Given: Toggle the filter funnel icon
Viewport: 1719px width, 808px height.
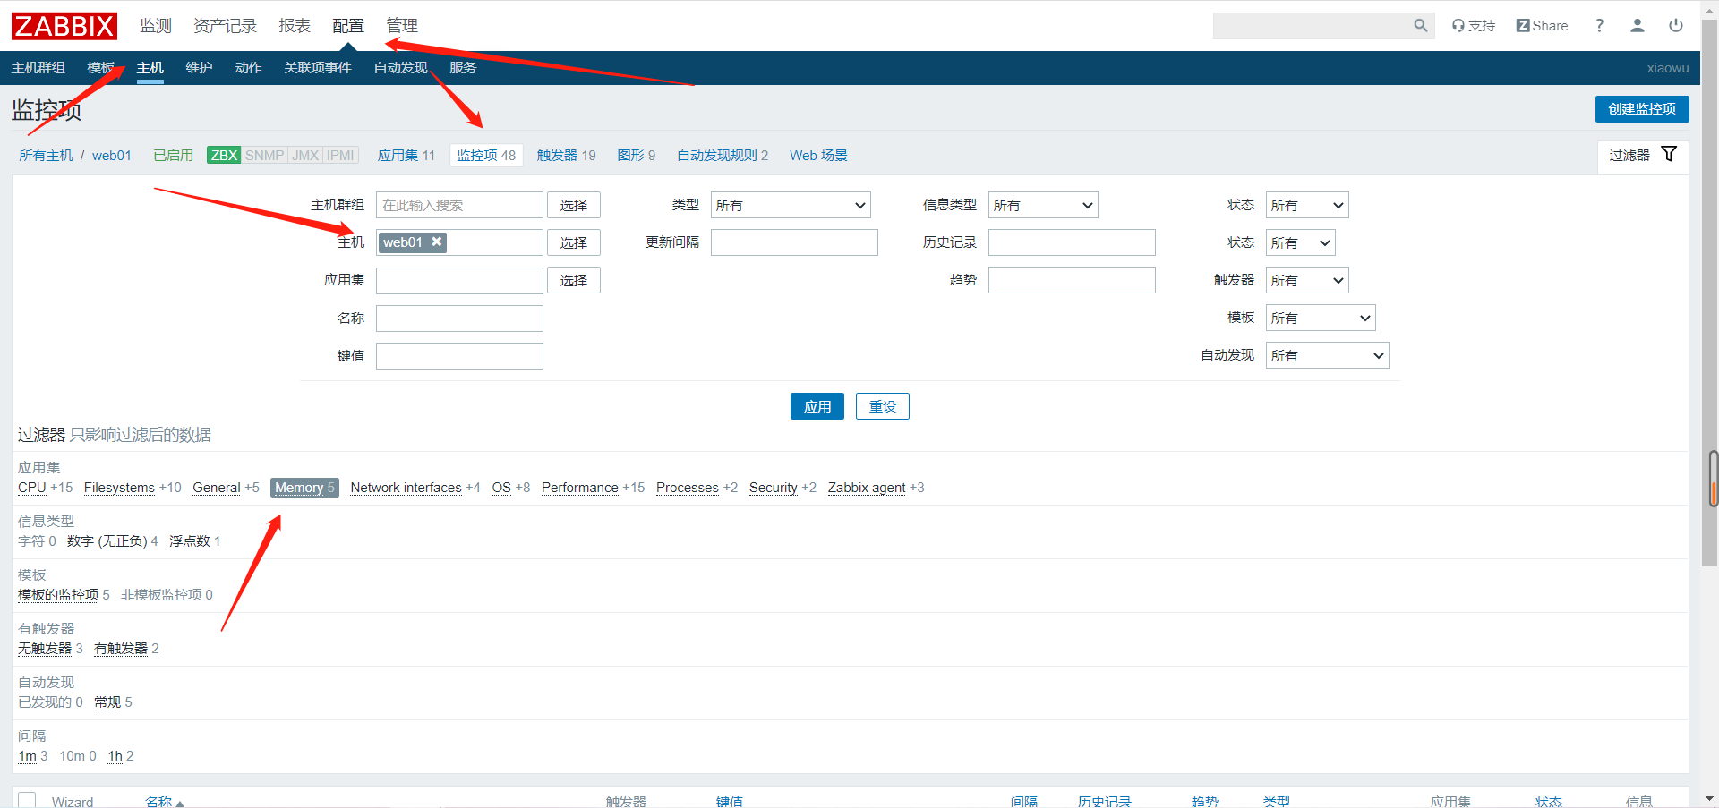Looking at the screenshot, I should tap(1669, 155).
